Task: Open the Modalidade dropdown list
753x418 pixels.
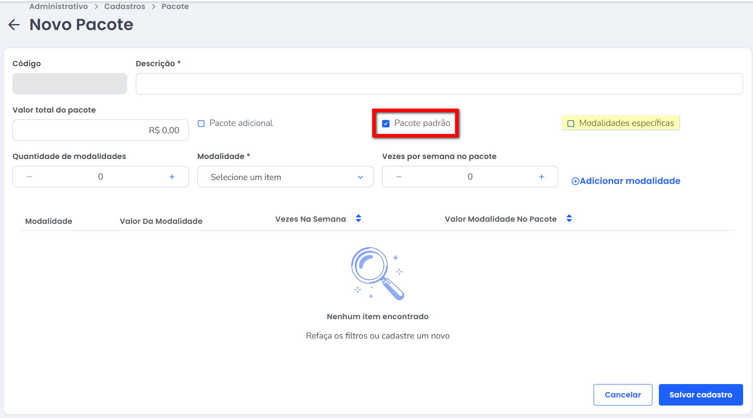Action: 285,177
